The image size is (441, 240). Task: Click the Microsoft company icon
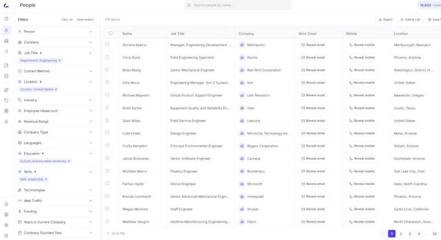(242, 184)
